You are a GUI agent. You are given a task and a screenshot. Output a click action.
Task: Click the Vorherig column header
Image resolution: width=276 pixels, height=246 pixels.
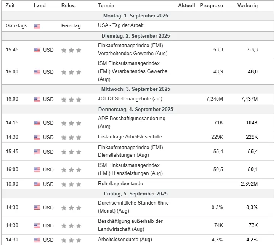click(247, 5)
